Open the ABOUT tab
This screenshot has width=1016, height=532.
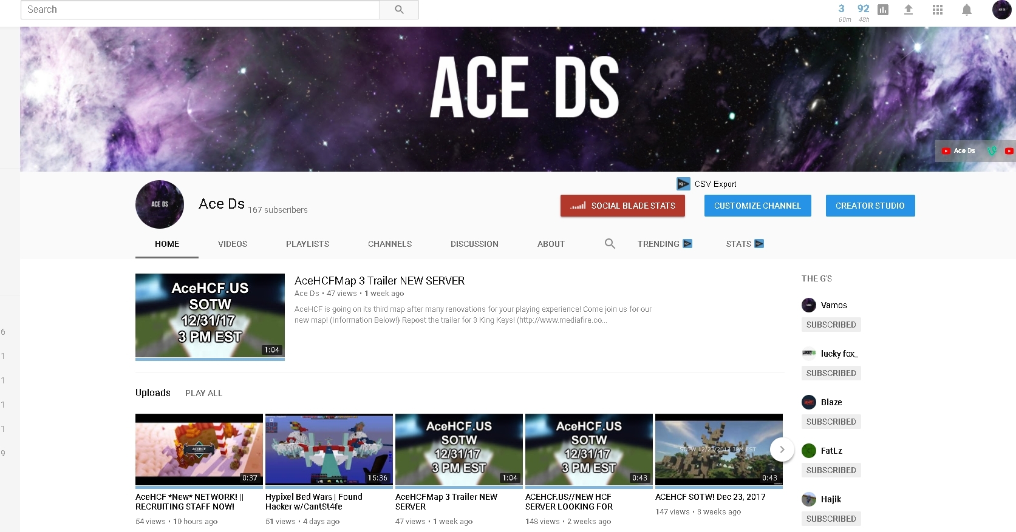[551, 244]
